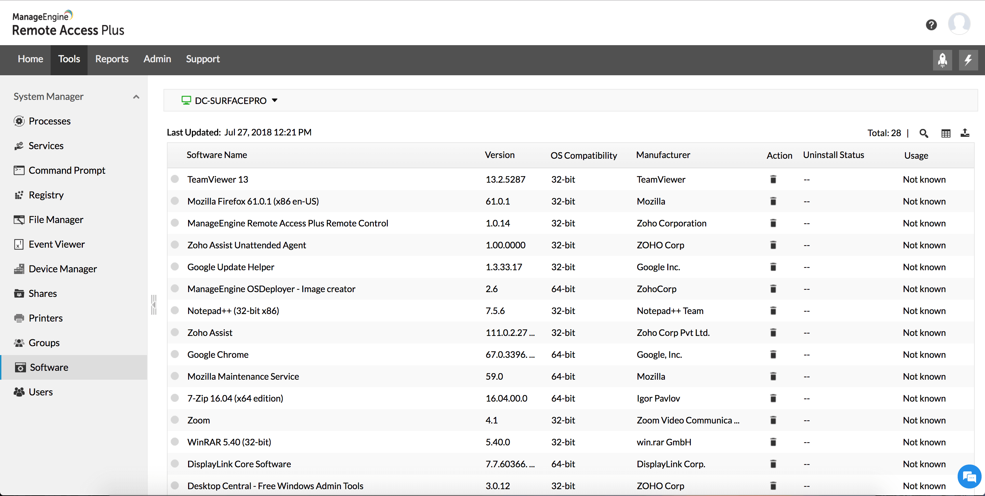Select the radio button for Zoho Assist
The width and height of the screenshot is (985, 496).
pos(175,332)
